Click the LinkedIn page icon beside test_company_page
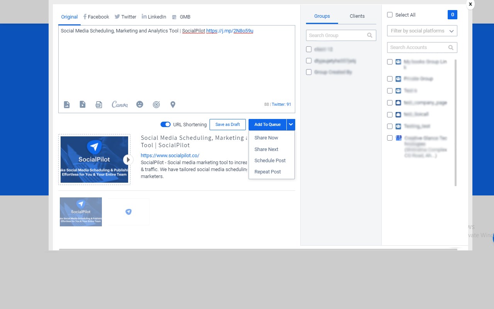The width and height of the screenshot is (494, 309). (x=398, y=103)
